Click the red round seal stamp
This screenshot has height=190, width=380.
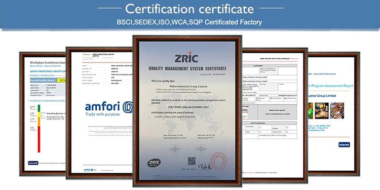(218, 161)
